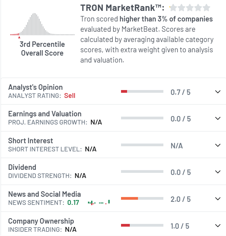Click the orange News score bar

129,199
